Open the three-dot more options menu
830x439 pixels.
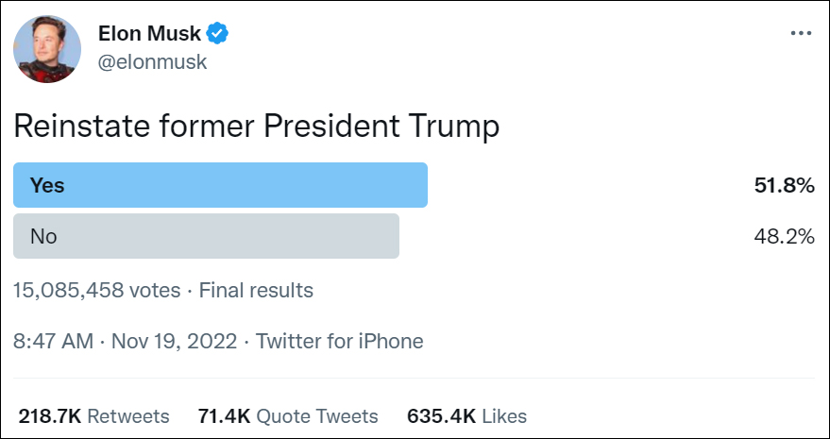(800, 34)
